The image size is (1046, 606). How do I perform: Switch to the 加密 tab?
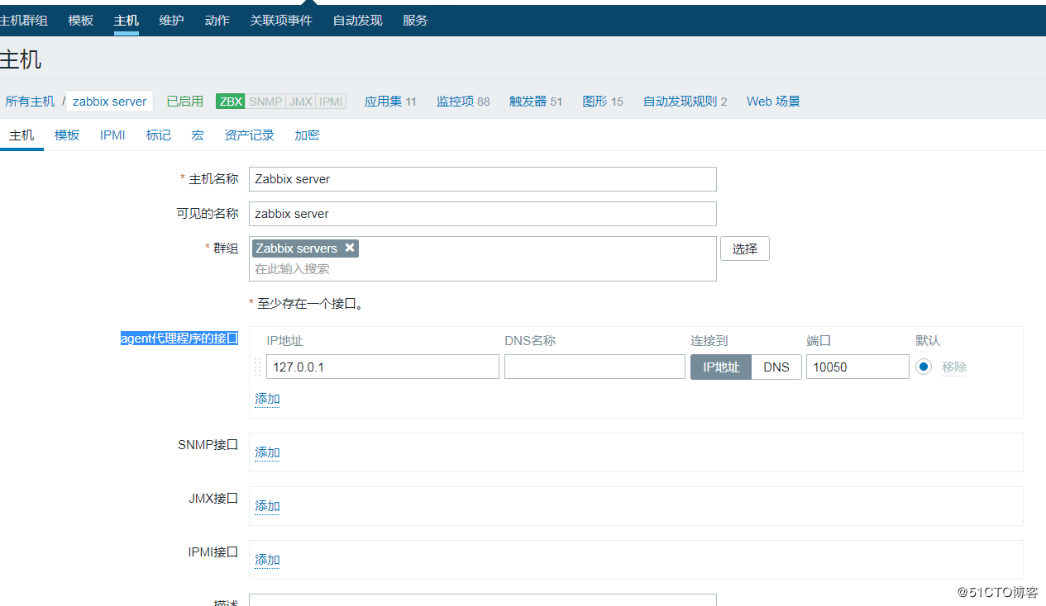point(307,135)
